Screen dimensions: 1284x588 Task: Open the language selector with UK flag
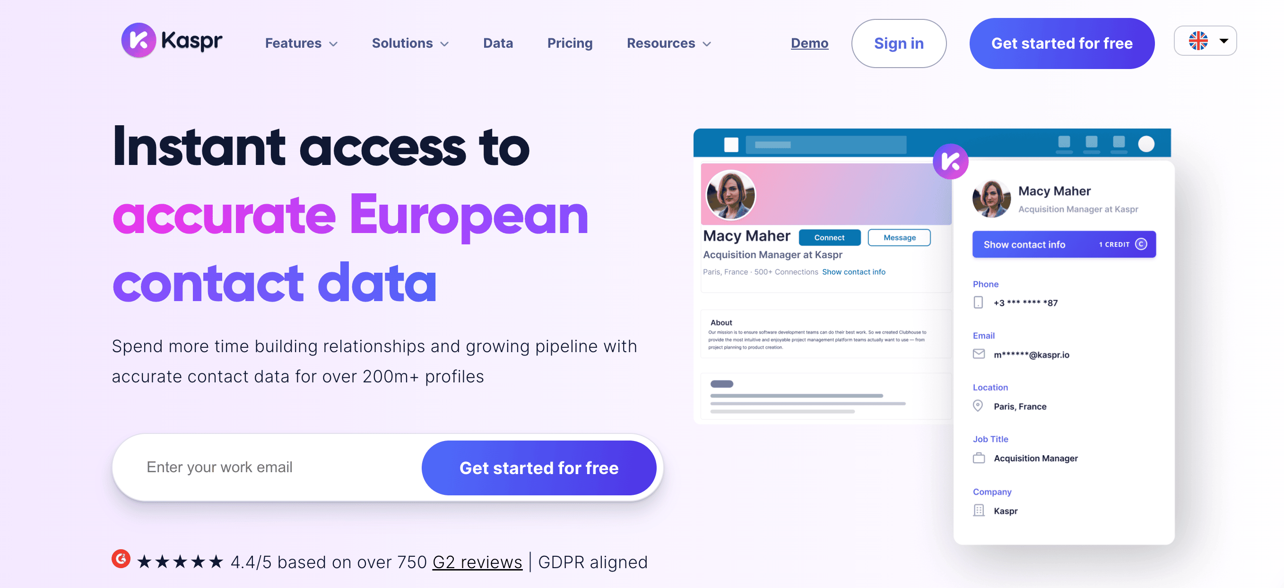coord(1205,41)
